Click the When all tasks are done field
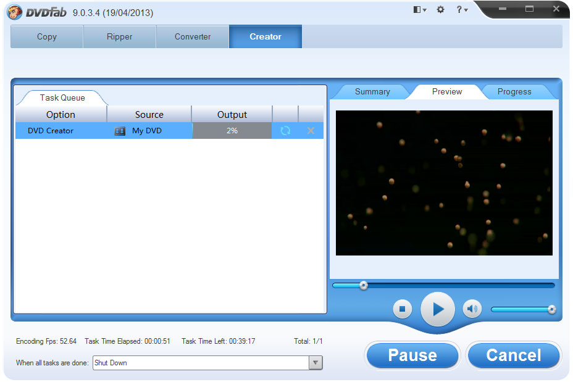Screen dimensions: 573x382 pos(207,363)
